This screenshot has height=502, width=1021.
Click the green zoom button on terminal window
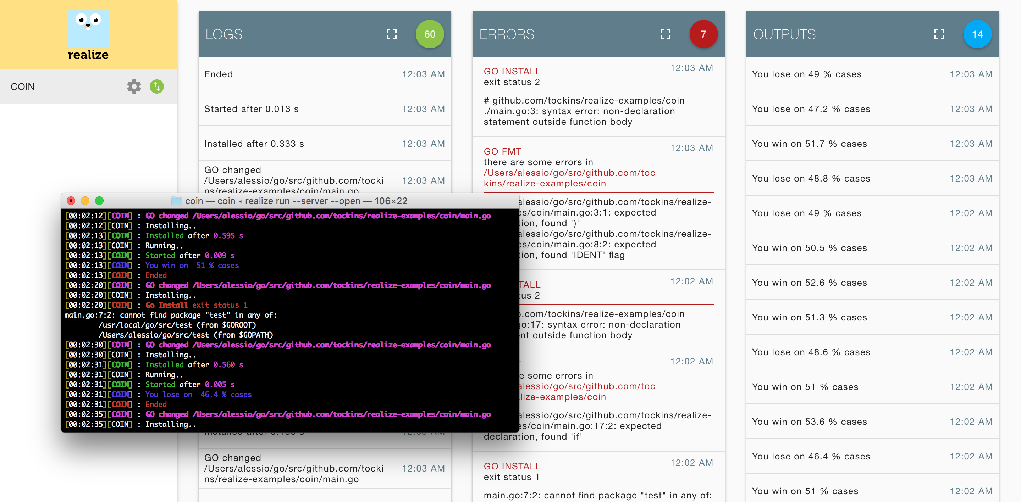click(99, 201)
